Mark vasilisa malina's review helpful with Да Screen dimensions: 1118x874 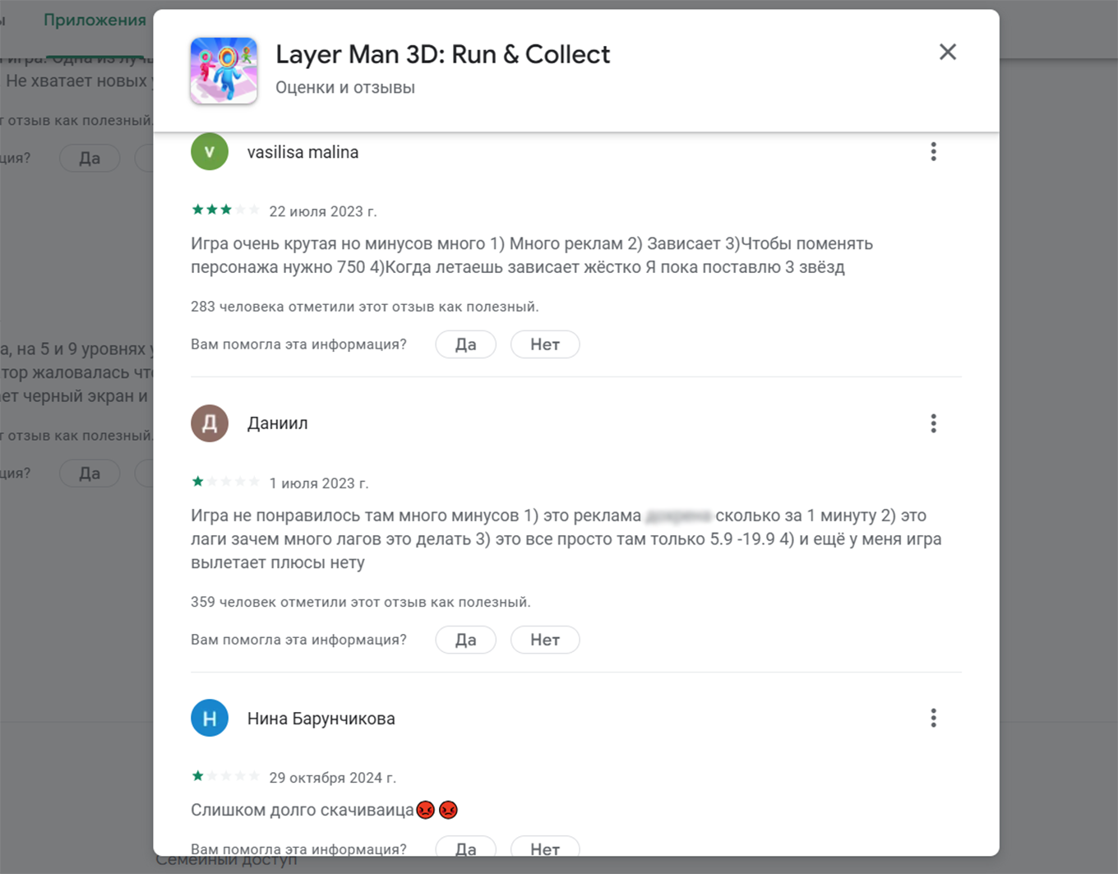pyautogui.click(x=465, y=345)
